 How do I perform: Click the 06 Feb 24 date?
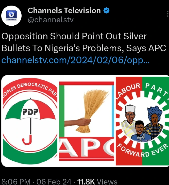(x=54, y=182)
